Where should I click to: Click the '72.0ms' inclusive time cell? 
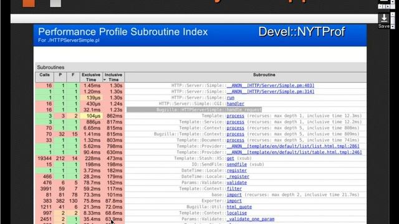[x=113, y=207]
